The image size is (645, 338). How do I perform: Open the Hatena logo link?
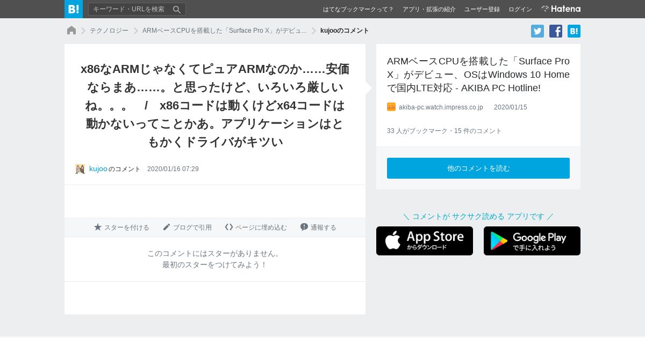pyautogui.click(x=561, y=9)
